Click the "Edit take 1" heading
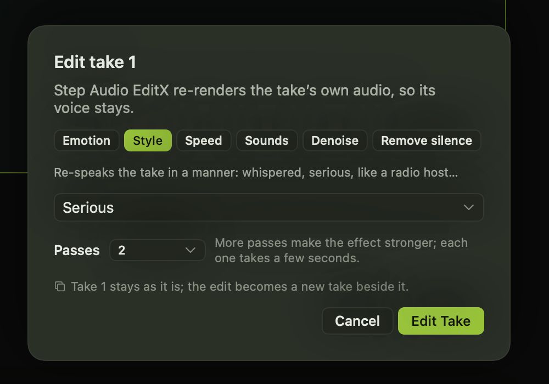The width and height of the screenshot is (549, 384). [x=95, y=62]
